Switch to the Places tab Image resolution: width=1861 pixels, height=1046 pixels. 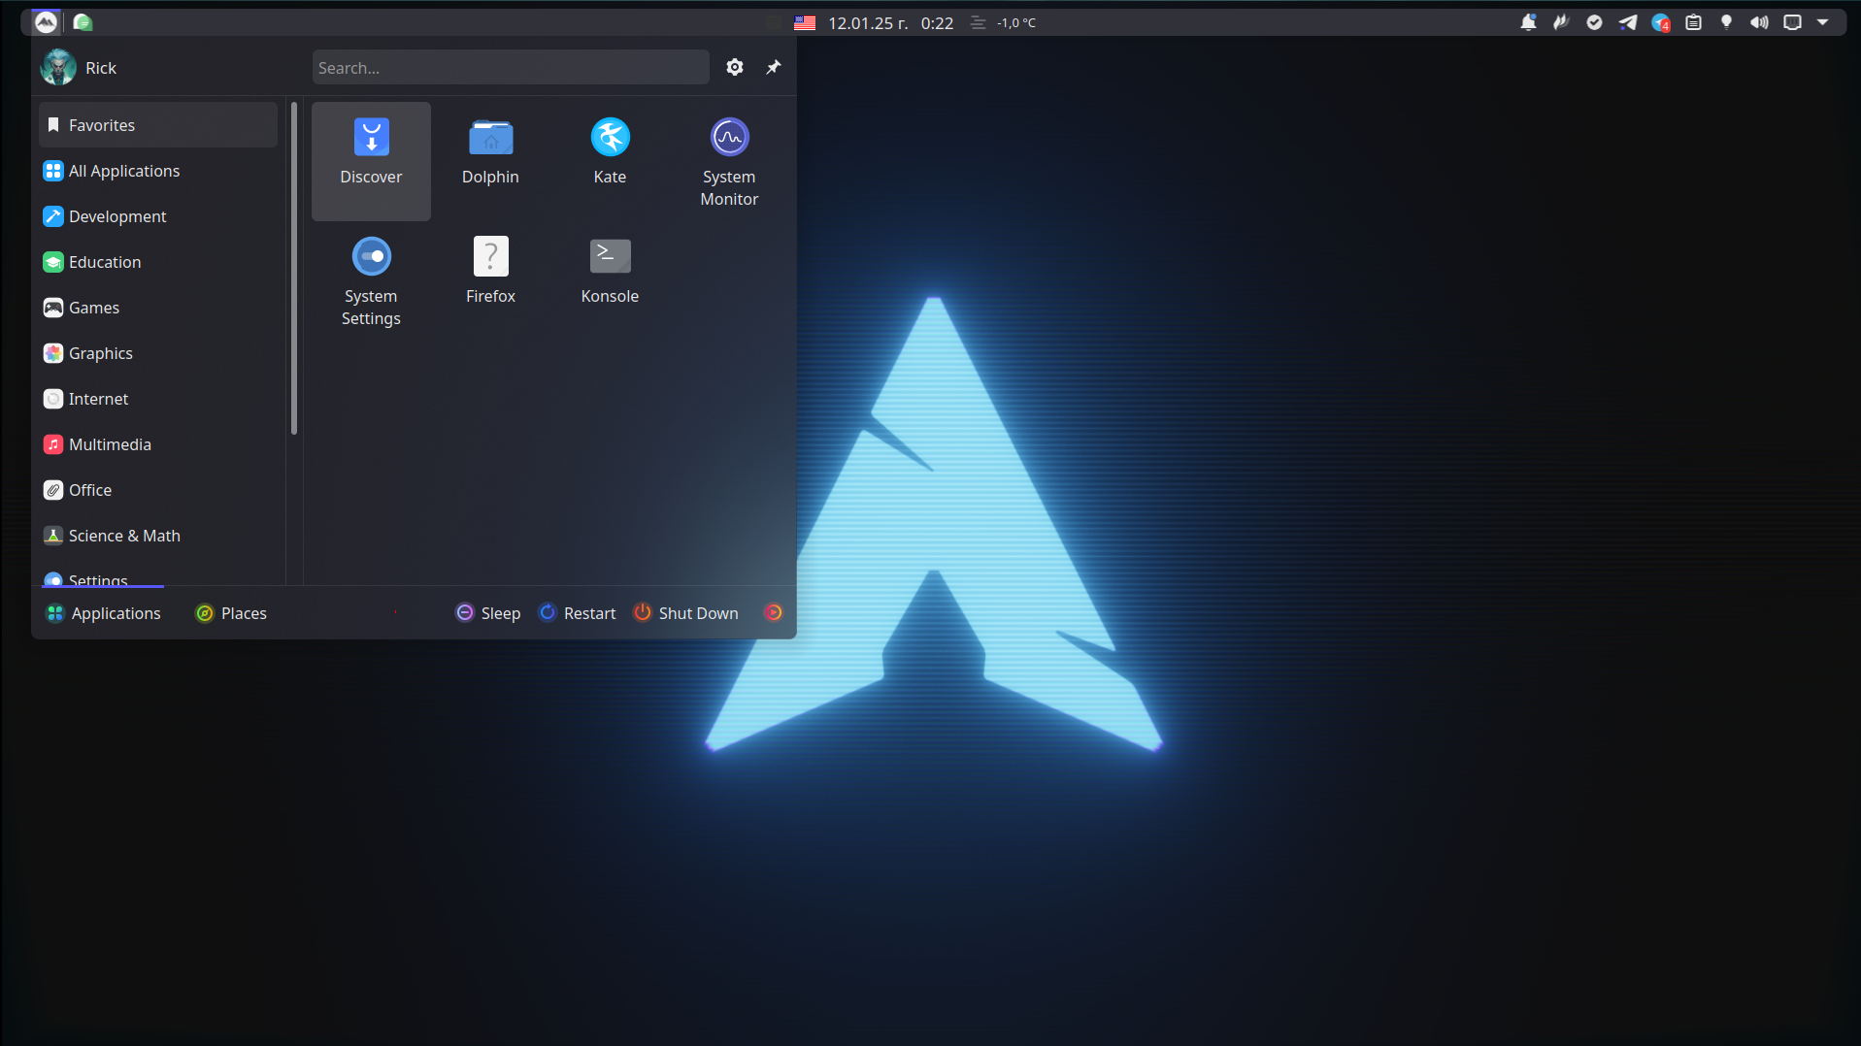point(231,613)
